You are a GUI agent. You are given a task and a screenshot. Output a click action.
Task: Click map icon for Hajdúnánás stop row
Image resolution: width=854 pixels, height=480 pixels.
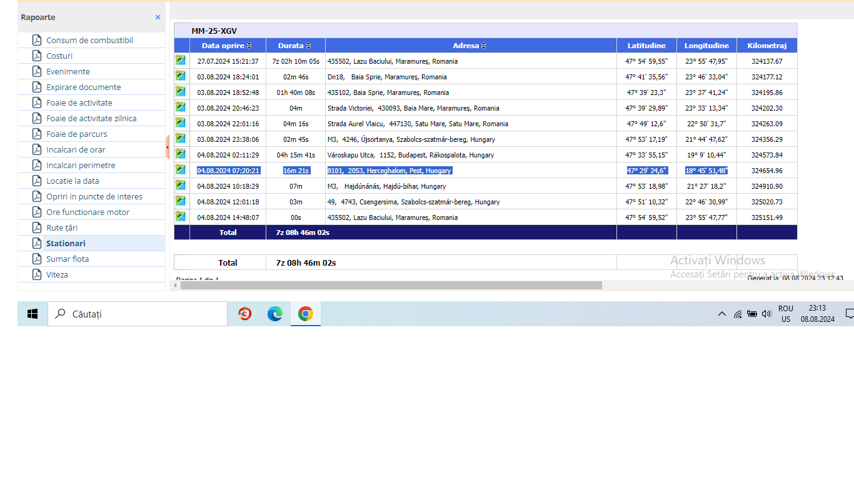[181, 186]
